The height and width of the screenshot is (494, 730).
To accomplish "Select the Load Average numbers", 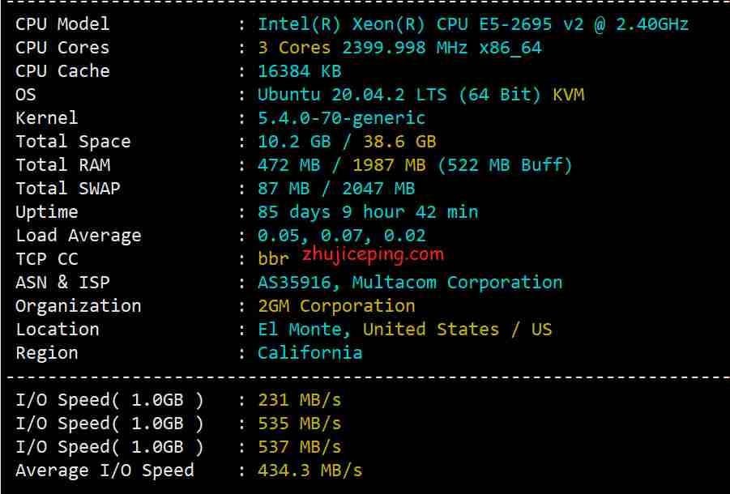I will tap(342, 236).
